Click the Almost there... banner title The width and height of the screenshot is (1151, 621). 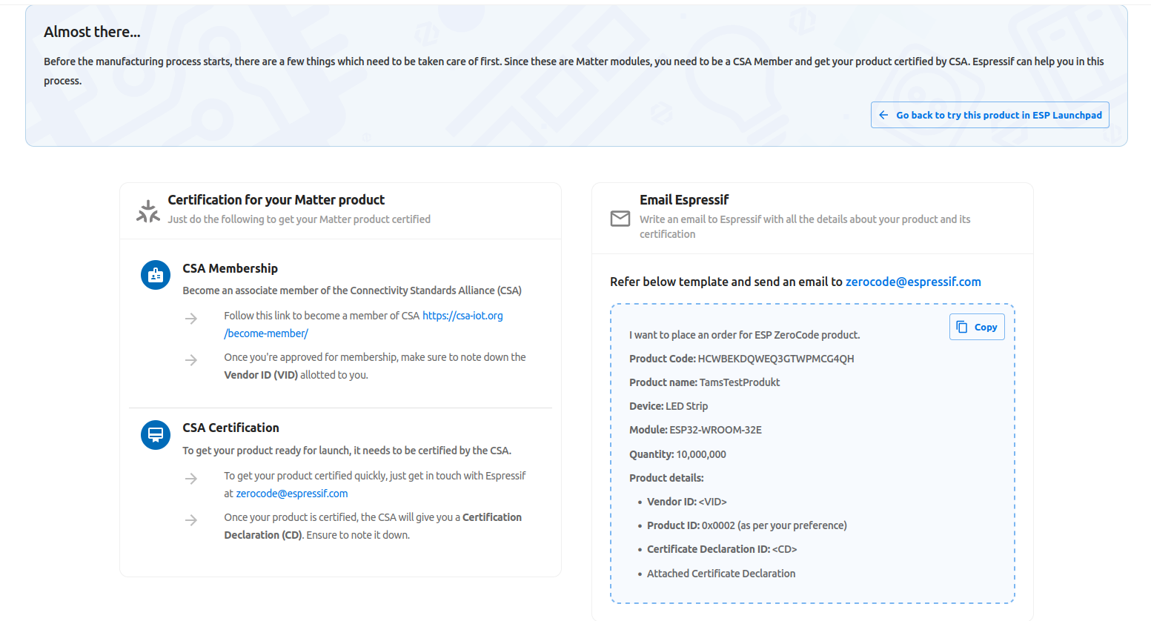point(92,32)
